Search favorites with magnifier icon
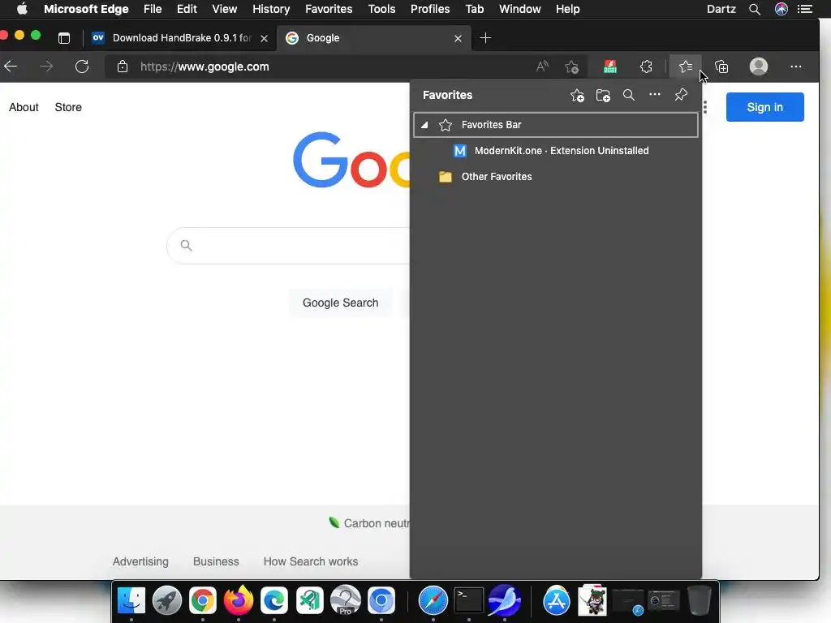831x623 pixels. 629,96
